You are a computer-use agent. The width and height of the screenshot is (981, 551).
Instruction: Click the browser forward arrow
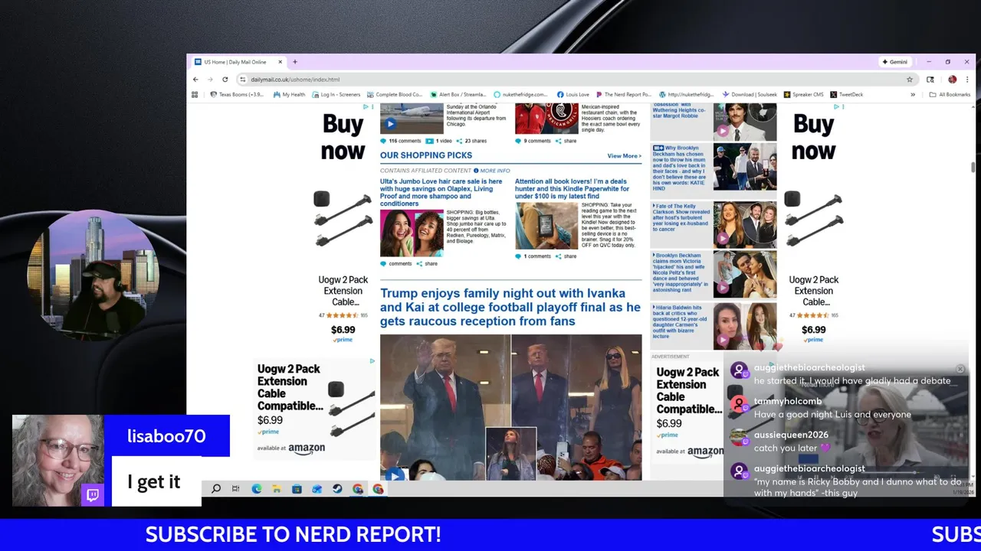click(x=210, y=80)
